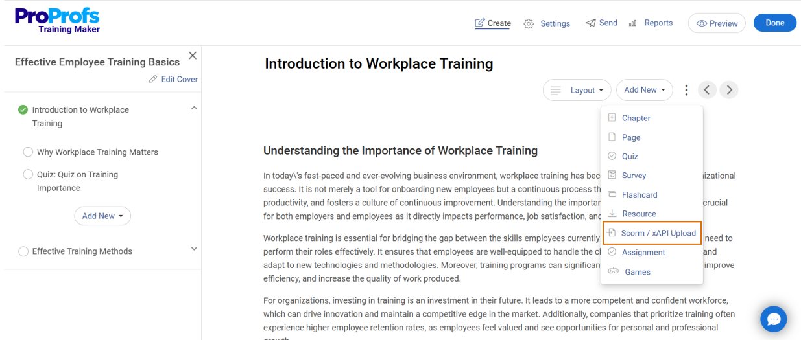Expand the Effective Training Methods chapter
This screenshot has height=340, width=801.
(193, 249)
